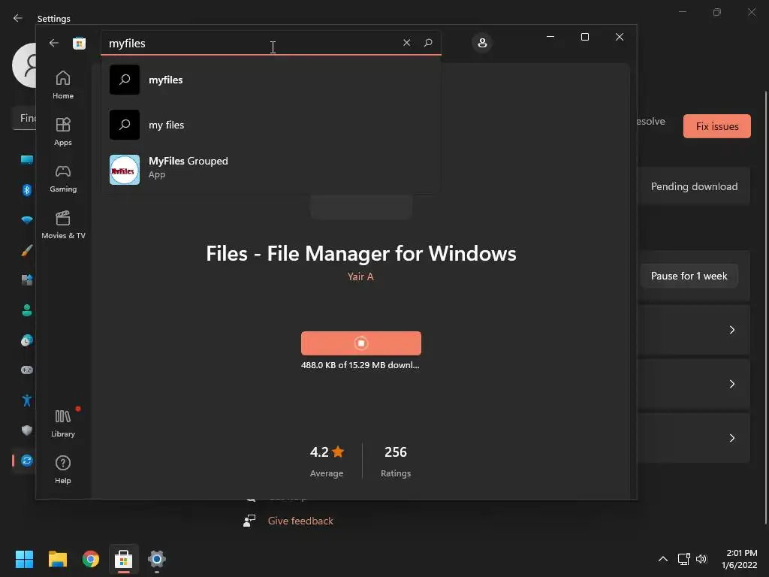Open Apps icon in Settings sidebar
The image size is (769, 577).
pos(27,280)
